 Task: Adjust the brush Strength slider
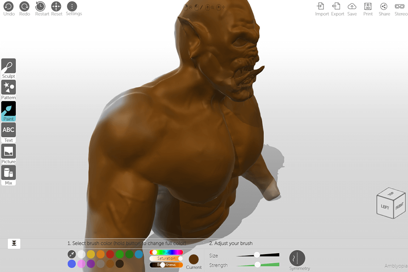coord(257,265)
